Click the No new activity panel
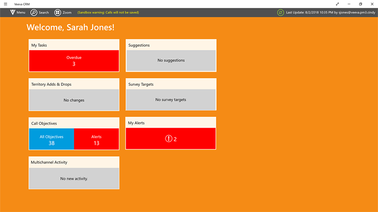Image resolution: width=378 pixels, height=212 pixels. [x=74, y=179]
